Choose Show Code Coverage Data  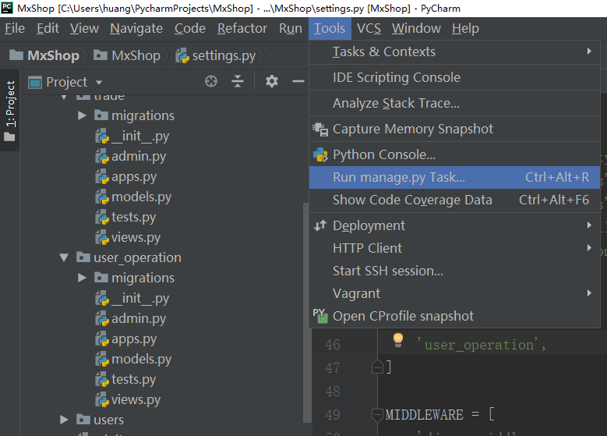pyautogui.click(x=454, y=200)
